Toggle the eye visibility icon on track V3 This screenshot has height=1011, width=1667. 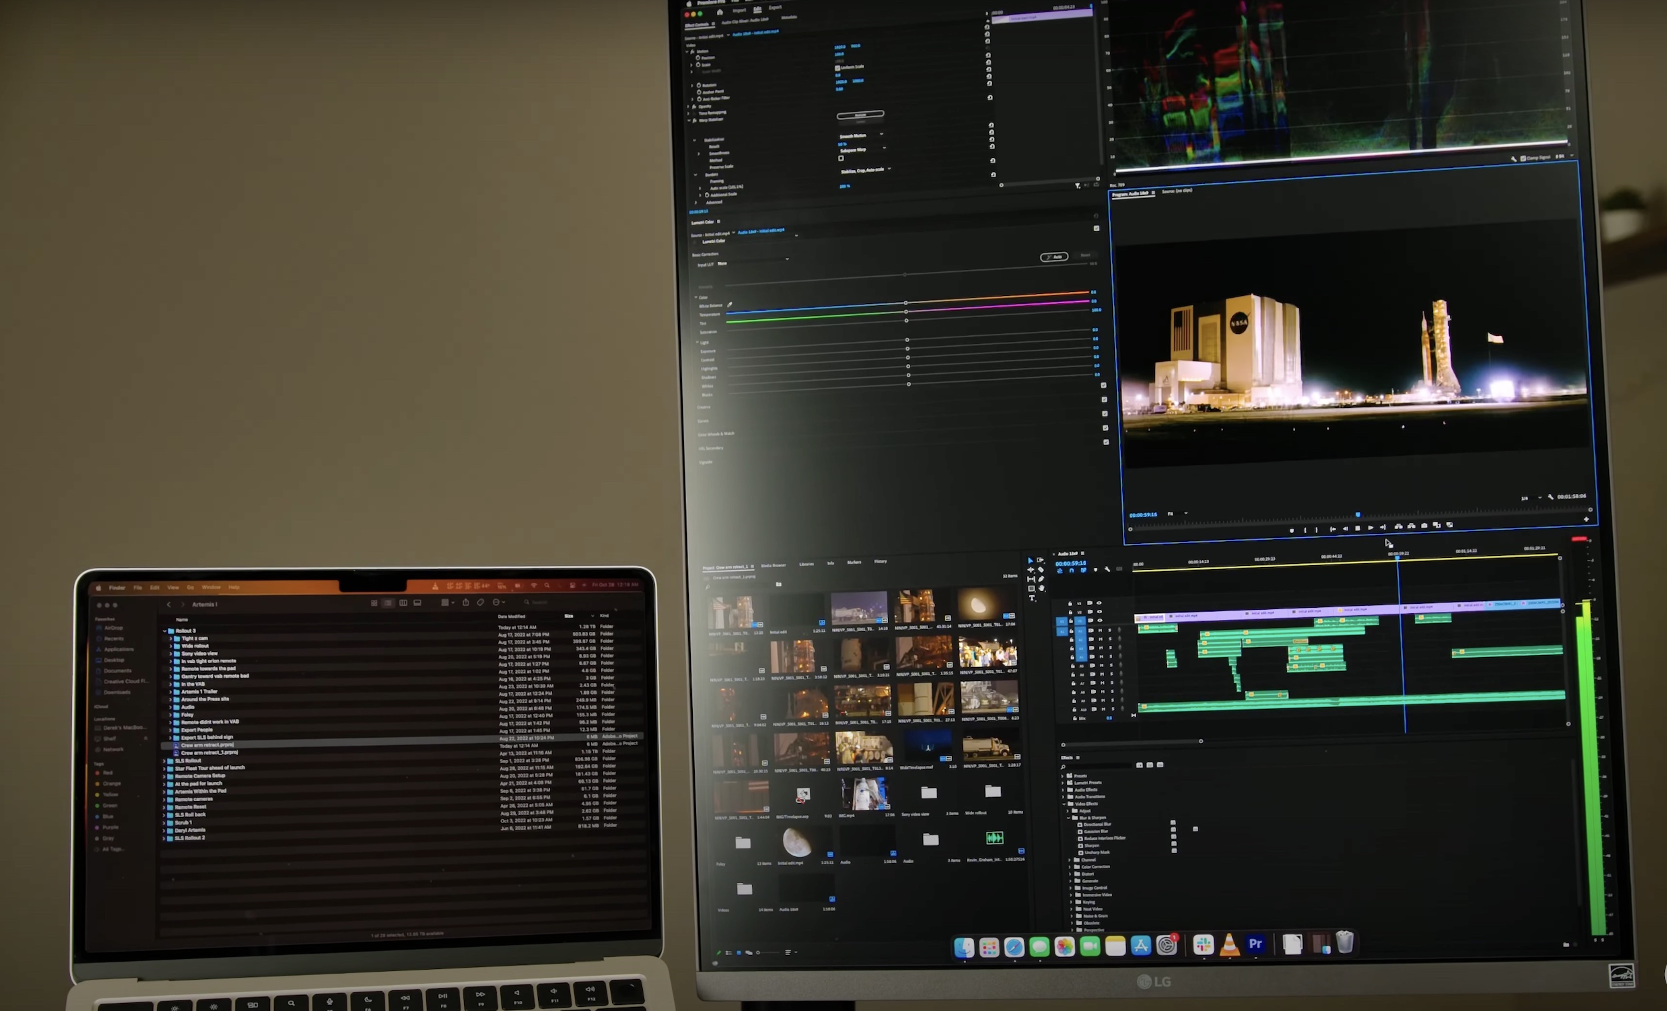coord(1100,604)
